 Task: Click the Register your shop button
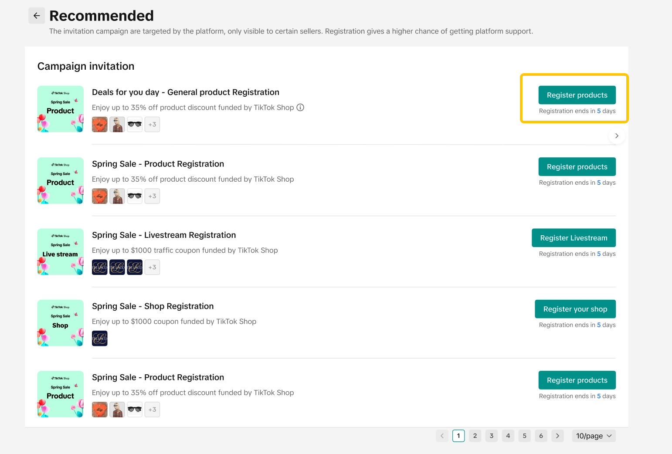[575, 309]
